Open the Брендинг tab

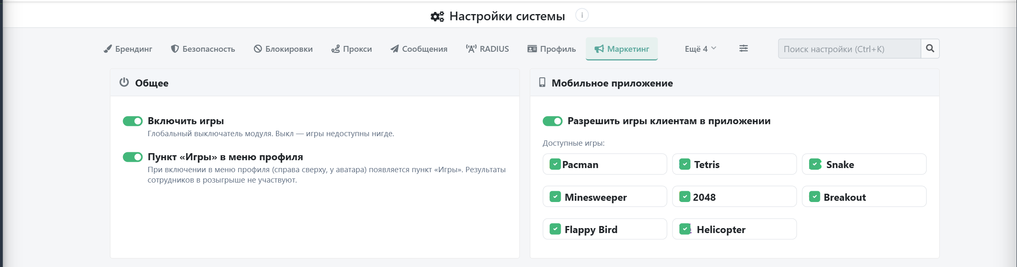click(x=128, y=49)
